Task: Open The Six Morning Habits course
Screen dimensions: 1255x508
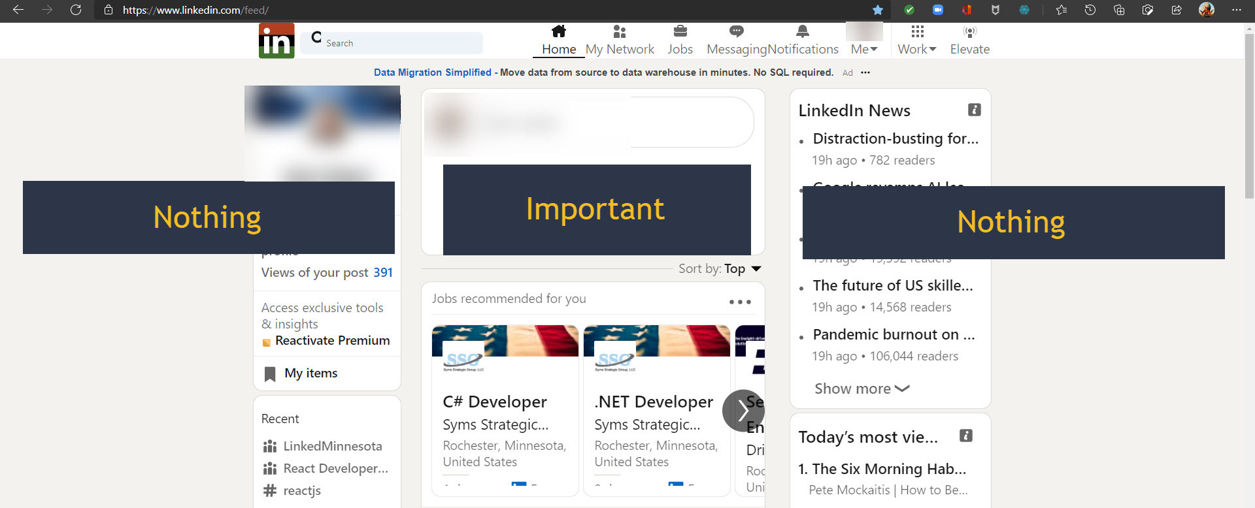Action: 882,469
